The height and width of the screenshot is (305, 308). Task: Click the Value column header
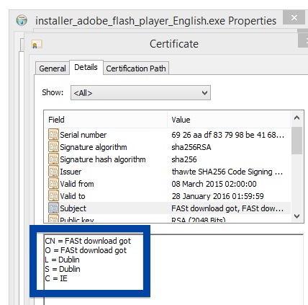coord(229,120)
